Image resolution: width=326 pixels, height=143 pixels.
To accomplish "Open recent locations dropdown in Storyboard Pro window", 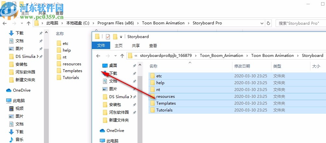I will tap(22, 23).
